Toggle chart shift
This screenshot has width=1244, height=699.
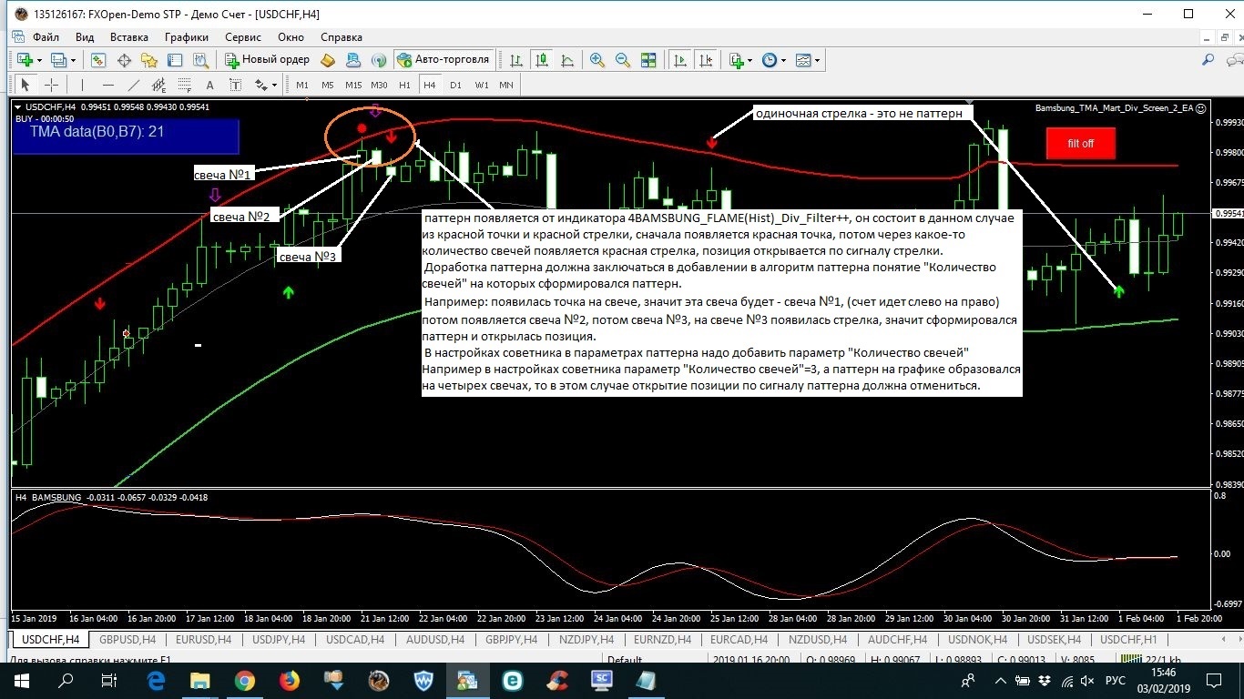(705, 60)
